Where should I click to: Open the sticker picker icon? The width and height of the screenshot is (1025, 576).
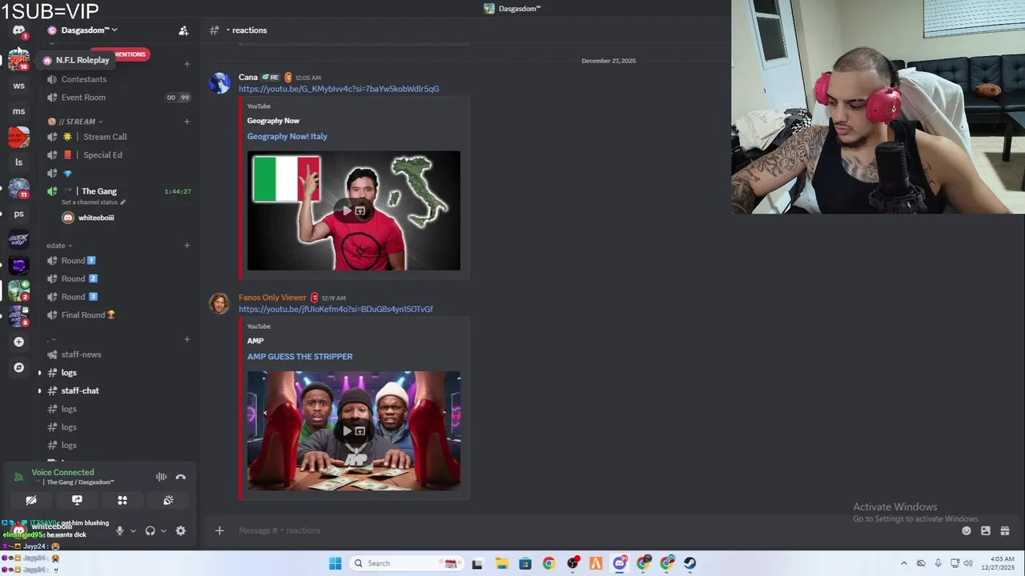986,530
